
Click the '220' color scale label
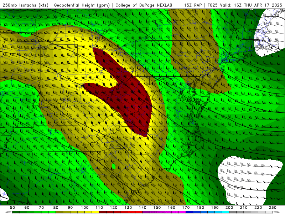[258, 208]
